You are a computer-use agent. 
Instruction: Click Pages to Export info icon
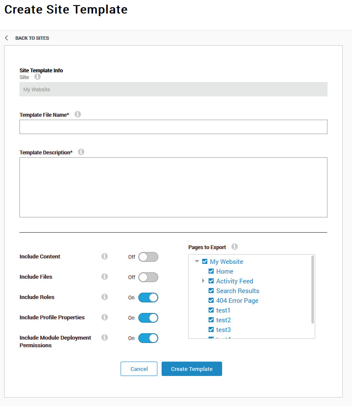235,247
